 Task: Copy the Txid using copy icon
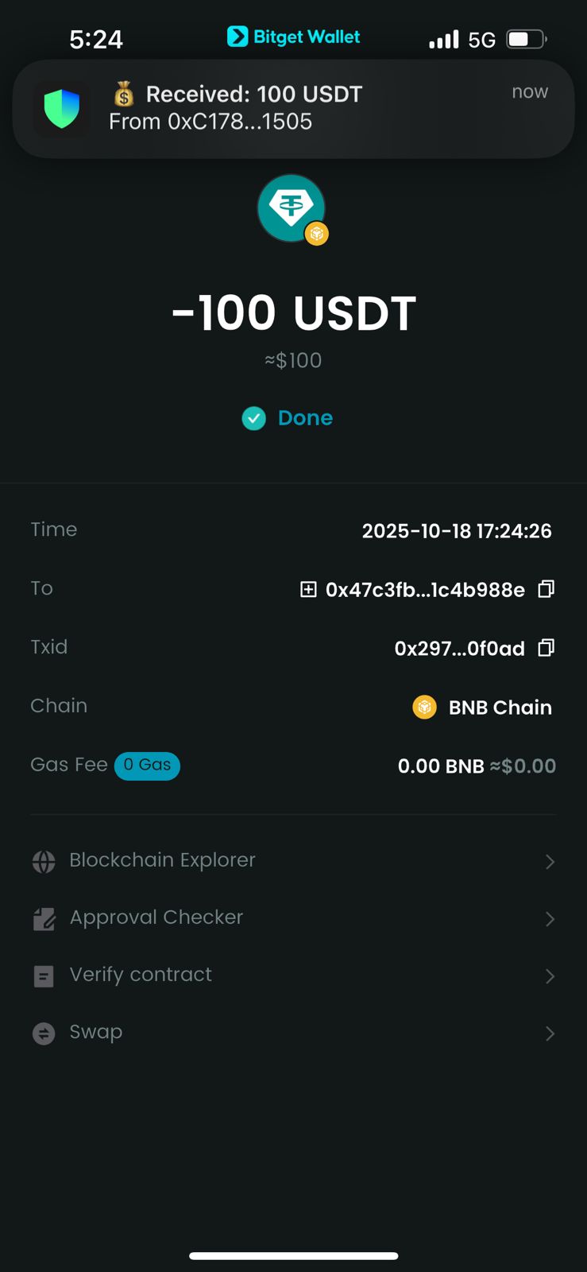tap(546, 648)
